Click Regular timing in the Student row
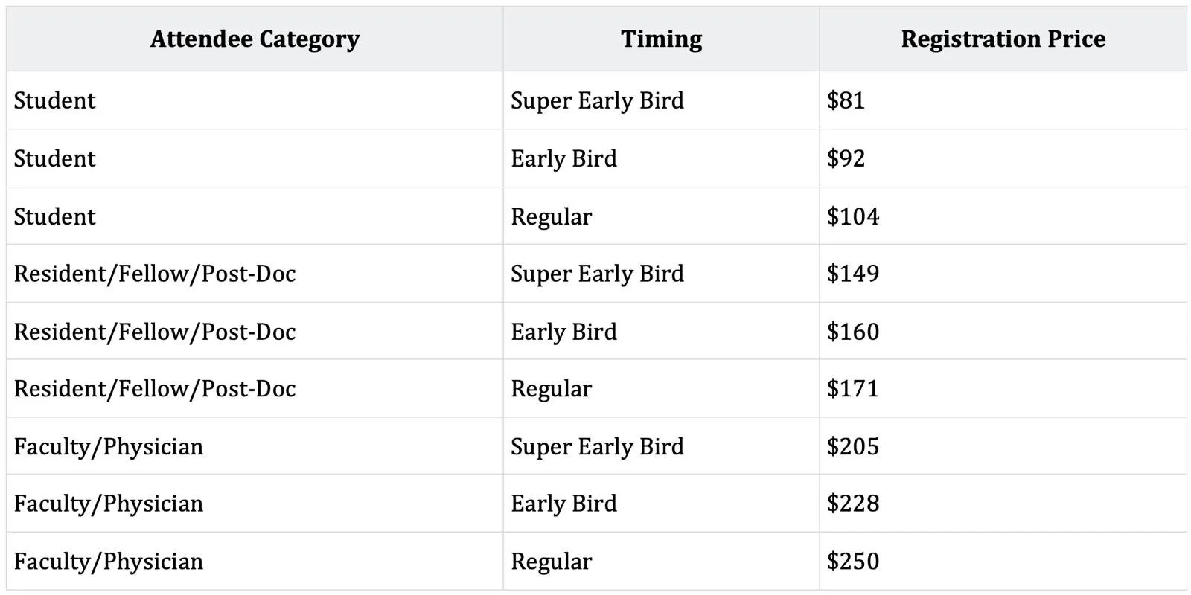1191x595 pixels. tap(551, 216)
